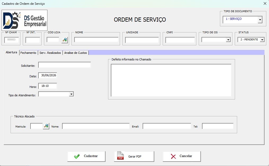The height and width of the screenshot is (166, 269).
Task: Switch to the Abertura tab
Action: click(x=11, y=53)
